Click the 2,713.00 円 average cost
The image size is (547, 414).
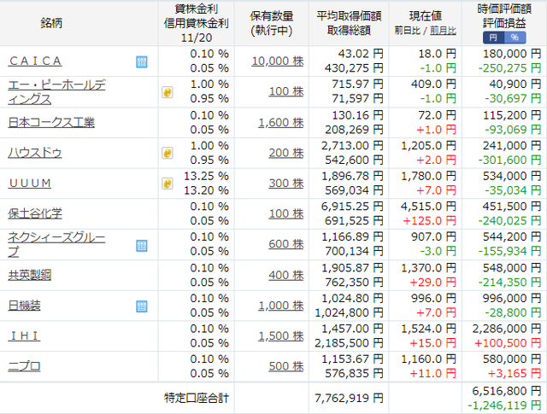(x=352, y=145)
